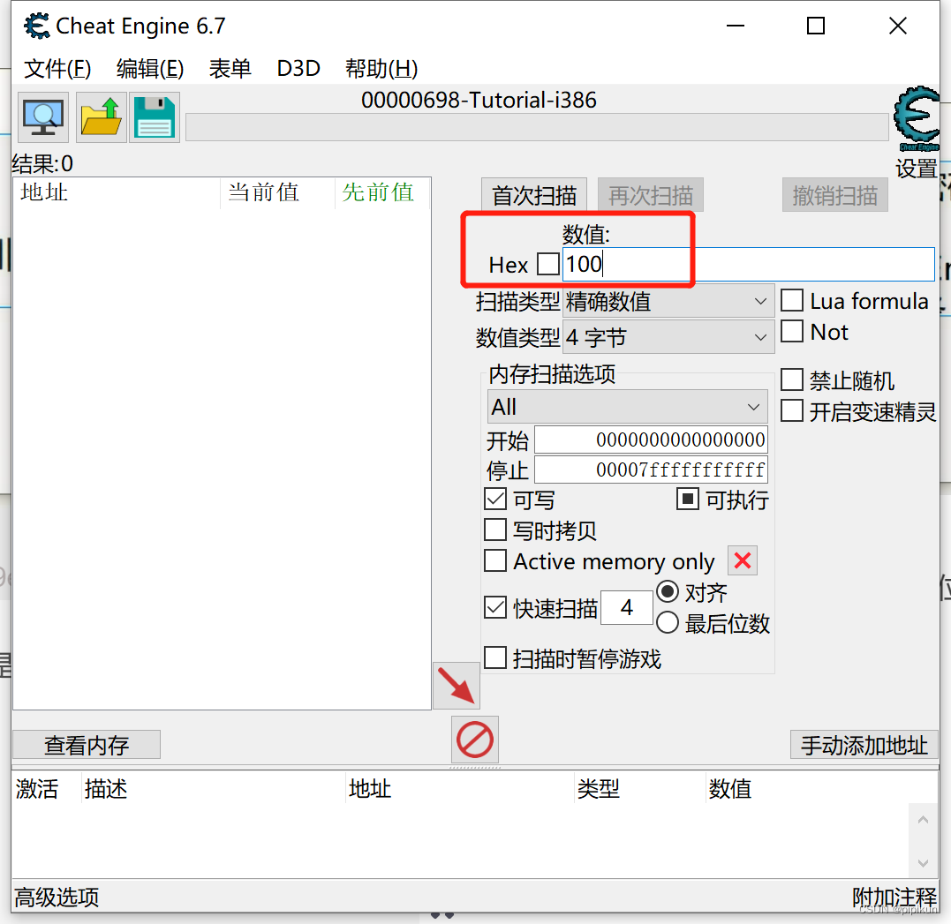This screenshot has width=951, height=924.
Task: Clear address list red circle icon
Action: coord(474,740)
